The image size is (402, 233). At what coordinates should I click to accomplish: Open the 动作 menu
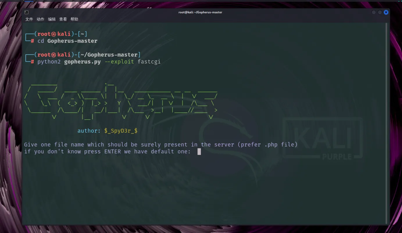click(x=40, y=19)
